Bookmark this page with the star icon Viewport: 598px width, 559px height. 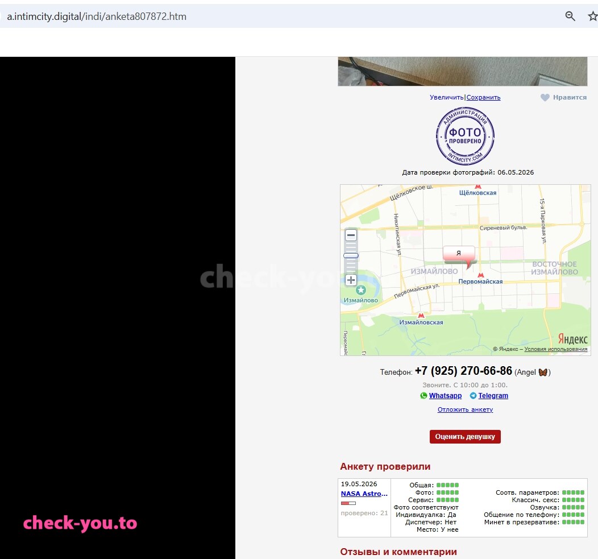coord(593,16)
